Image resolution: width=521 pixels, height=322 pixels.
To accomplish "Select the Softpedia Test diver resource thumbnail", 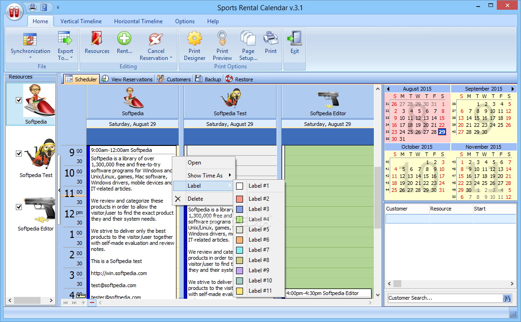I will (x=41, y=154).
